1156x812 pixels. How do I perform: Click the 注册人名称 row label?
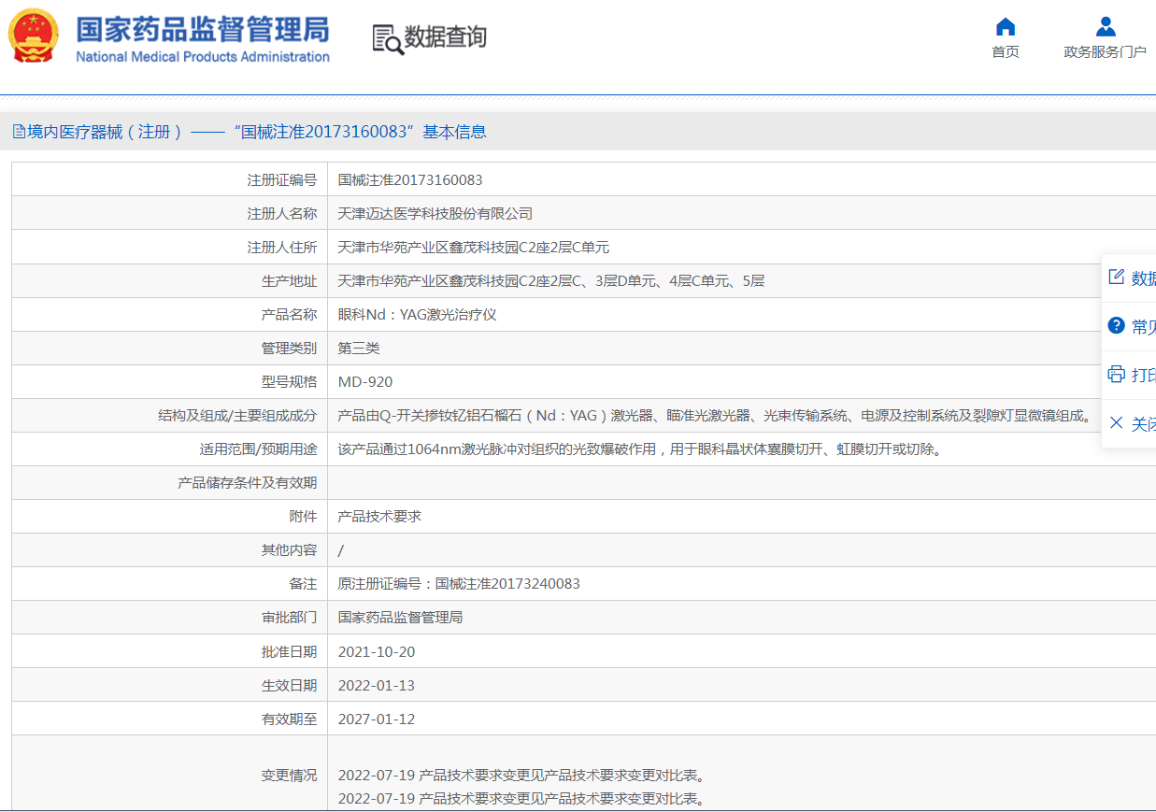(281, 214)
